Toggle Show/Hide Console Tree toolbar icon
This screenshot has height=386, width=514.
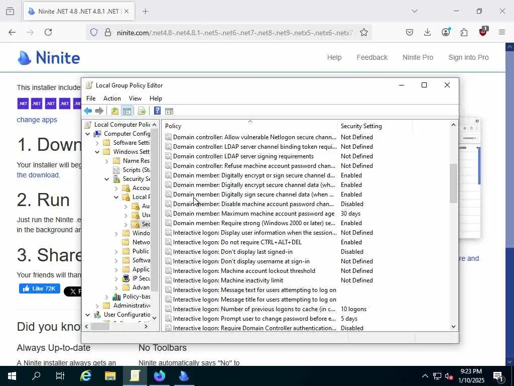pyautogui.click(x=127, y=111)
